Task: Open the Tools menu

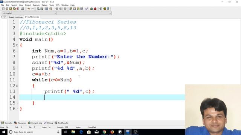Action: pyautogui.click(x=52, y=5)
